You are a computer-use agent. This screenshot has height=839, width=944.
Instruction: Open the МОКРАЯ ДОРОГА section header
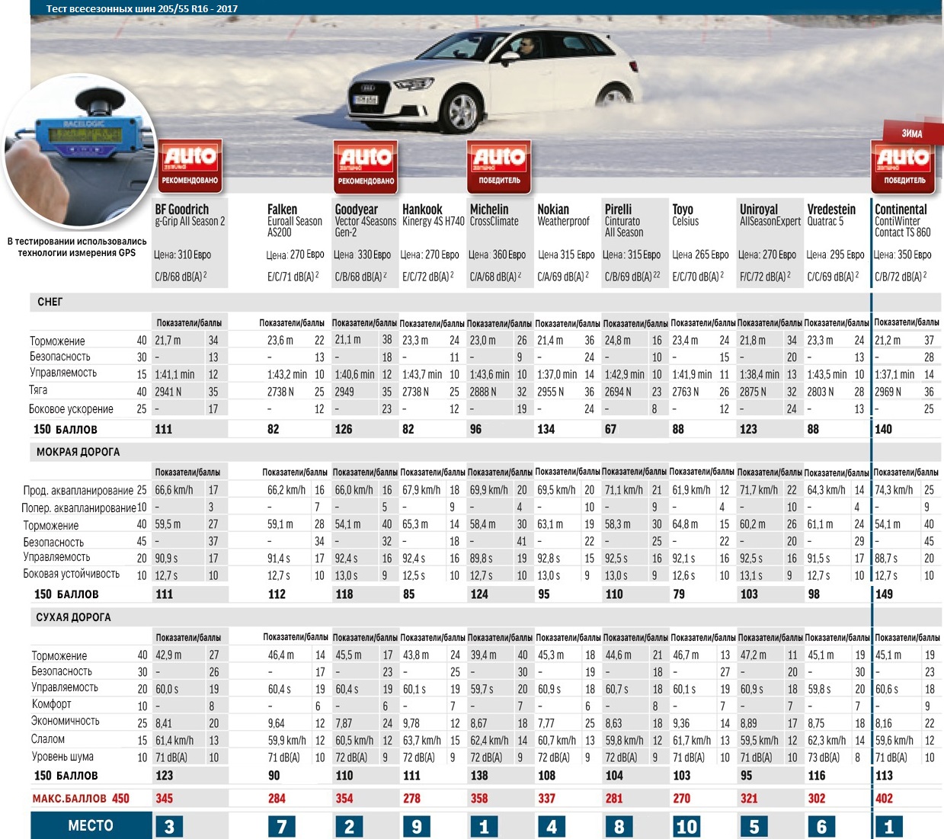(x=78, y=452)
